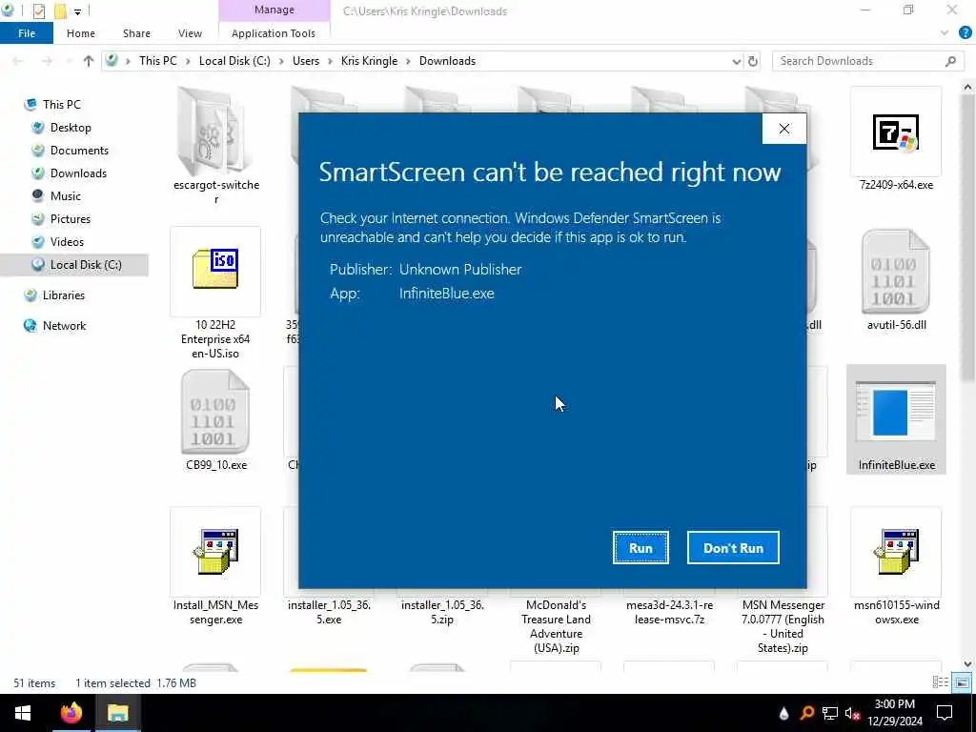Viewport: 976px width, 732px height.
Task: Click the search magnifier icon
Action: (x=950, y=61)
